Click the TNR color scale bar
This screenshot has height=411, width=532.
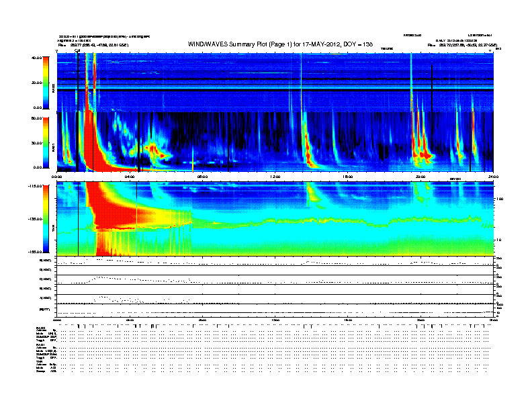tap(46, 219)
